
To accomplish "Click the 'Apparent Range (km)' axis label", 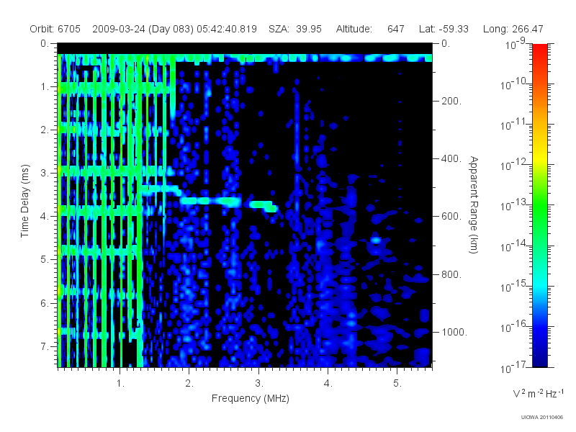I will [x=474, y=205].
